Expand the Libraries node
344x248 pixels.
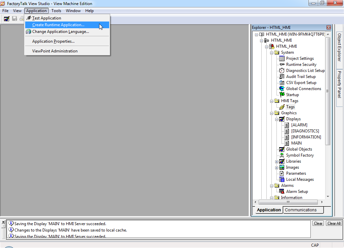pyautogui.click(x=277, y=162)
